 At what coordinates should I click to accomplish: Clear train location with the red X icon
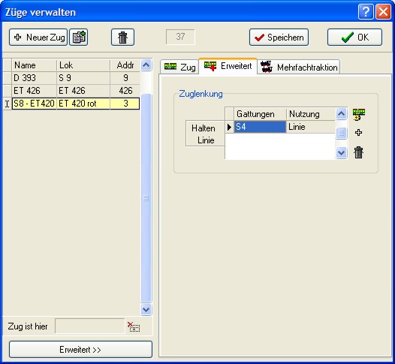point(134,326)
